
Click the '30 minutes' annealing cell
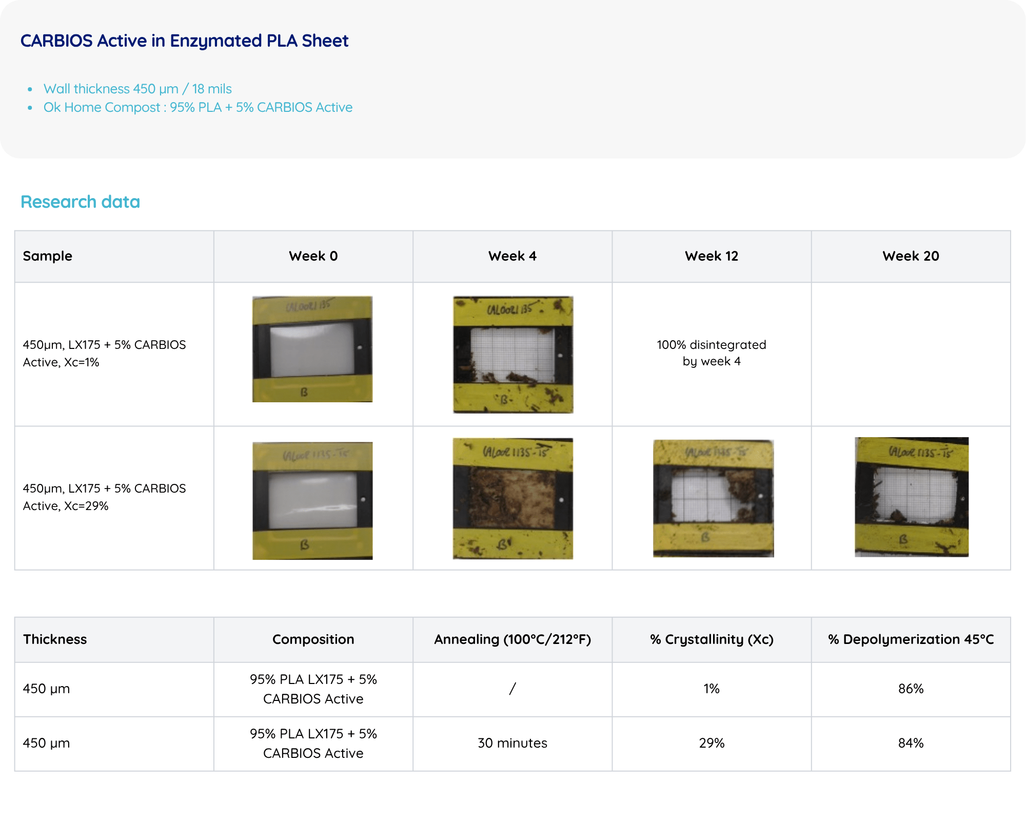pos(512,743)
